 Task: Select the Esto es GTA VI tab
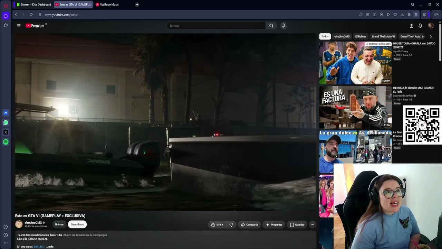click(x=73, y=4)
